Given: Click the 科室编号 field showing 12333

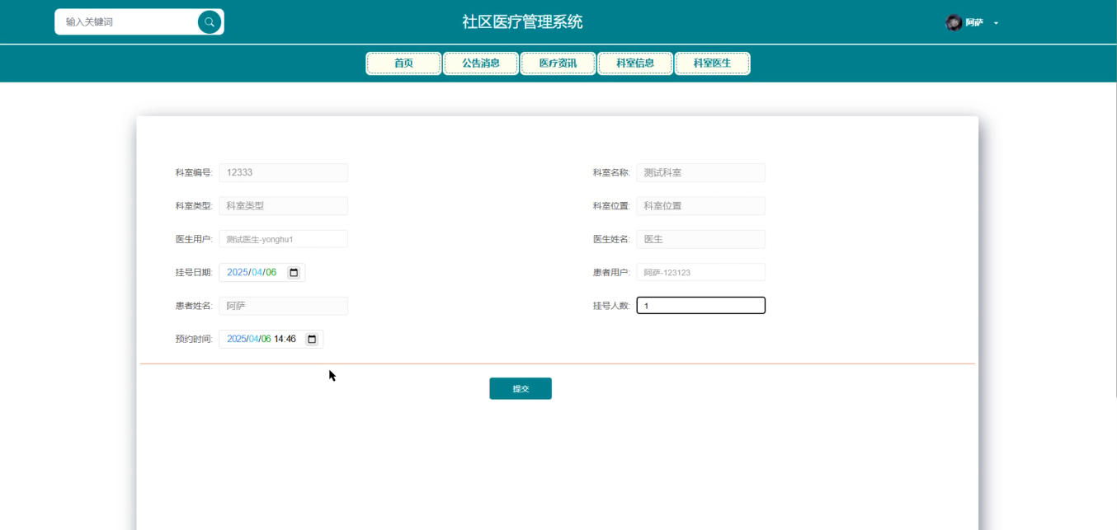Looking at the screenshot, I should tap(283, 172).
